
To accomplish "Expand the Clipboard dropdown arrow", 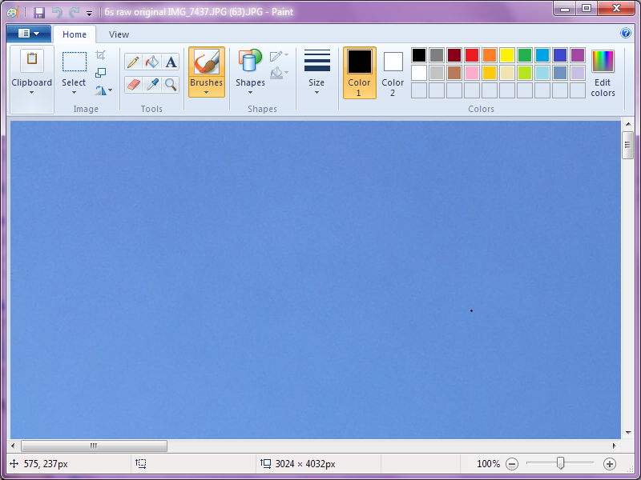I will [31, 93].
